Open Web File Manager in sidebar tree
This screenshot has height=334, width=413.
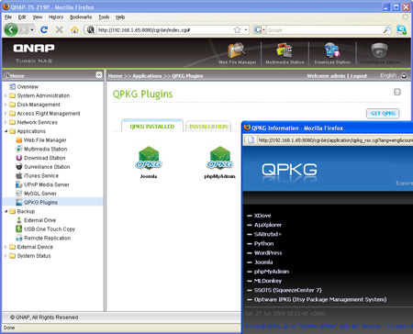[45, 140]
